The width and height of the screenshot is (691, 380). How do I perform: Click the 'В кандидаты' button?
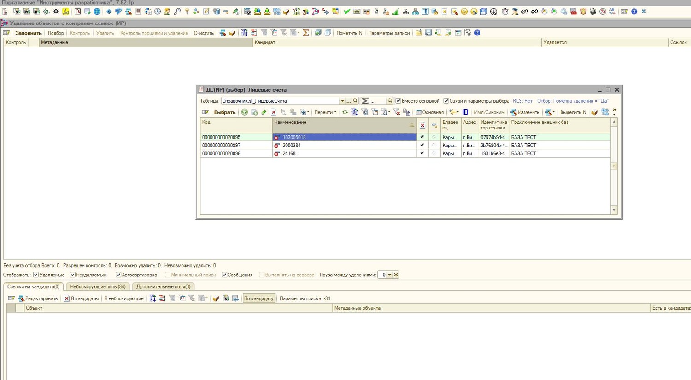82,298
